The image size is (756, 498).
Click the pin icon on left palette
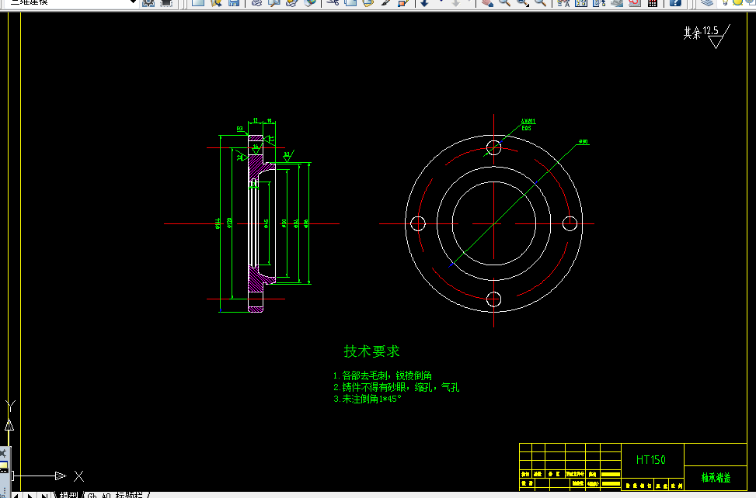click(3, 453)
